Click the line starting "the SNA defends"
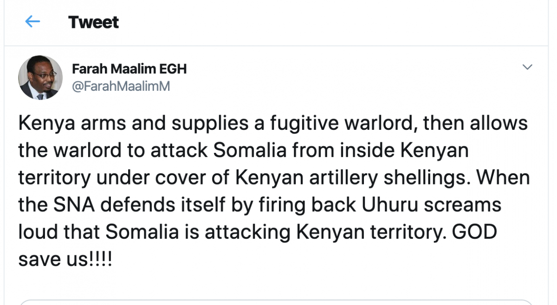 pos(260,205)
